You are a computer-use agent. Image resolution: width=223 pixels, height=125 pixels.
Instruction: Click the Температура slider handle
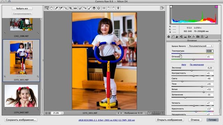pos(180,53)
